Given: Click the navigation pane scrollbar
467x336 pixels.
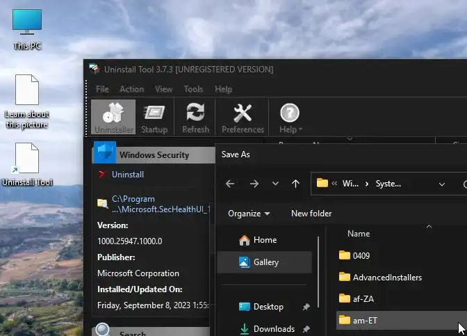Looking at the screenshot, I should point(318,272).
